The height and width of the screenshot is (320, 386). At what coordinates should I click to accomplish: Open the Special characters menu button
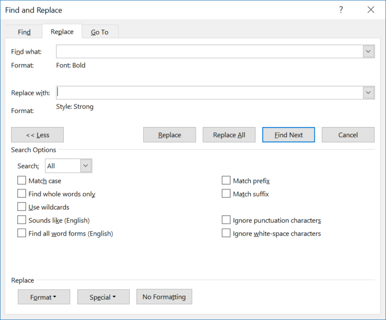click(x=103, y=297)
